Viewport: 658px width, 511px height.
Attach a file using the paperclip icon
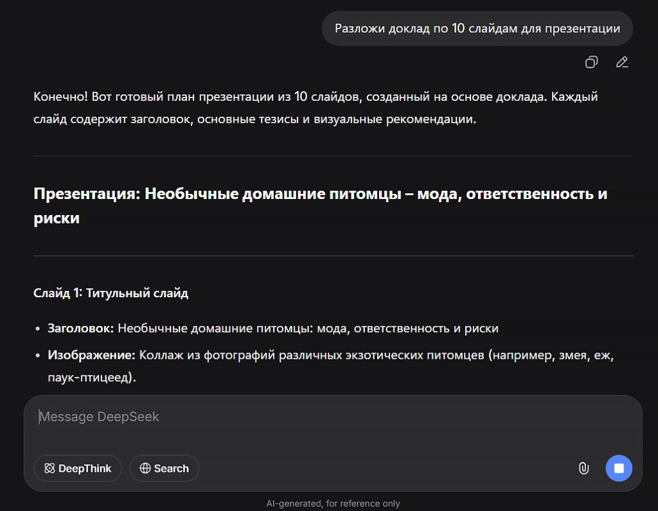coord(583,468)
